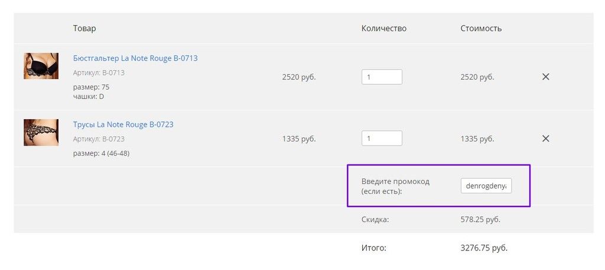The height and width of the screenshot is (270, 605).
Task: Select the Артикул: B-0723 text
Action: point(99,139)
